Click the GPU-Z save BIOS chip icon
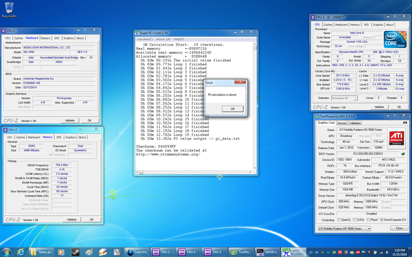Viewport: 412px width, 257px height. tap(403, 154)
